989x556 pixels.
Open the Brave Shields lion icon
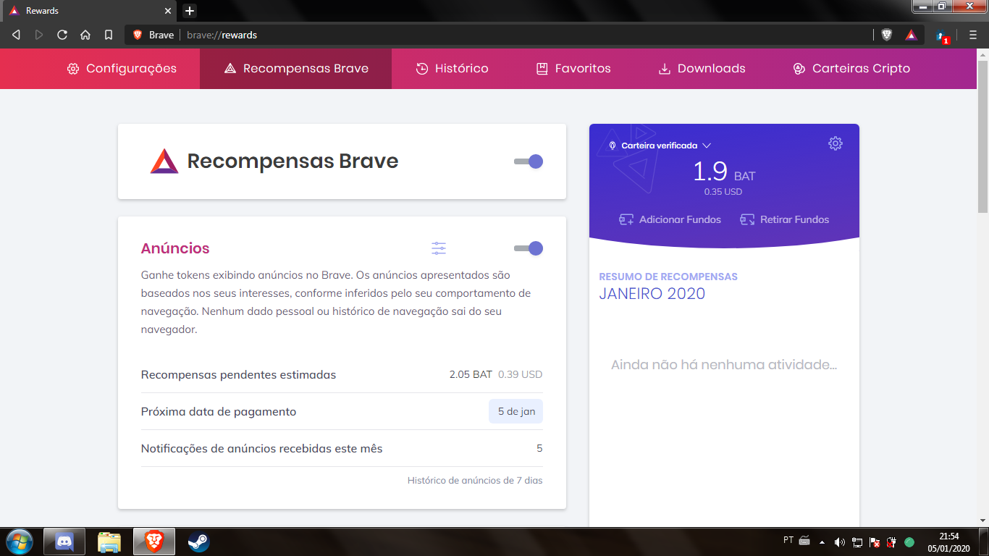point(887,35)
